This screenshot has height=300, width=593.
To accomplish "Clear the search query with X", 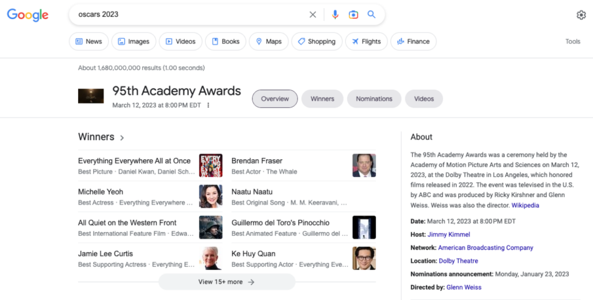I will pos(313,14).
